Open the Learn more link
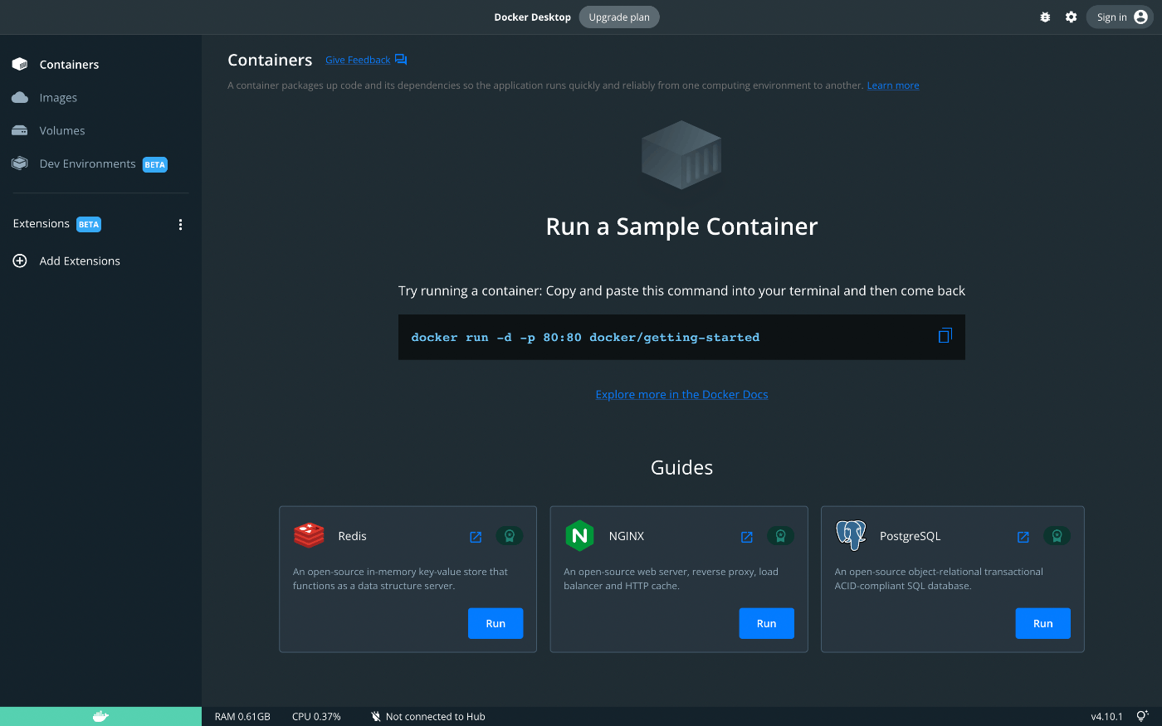Screen dimensions: 1162x726 pyautogui.click(x=893, y=85)
